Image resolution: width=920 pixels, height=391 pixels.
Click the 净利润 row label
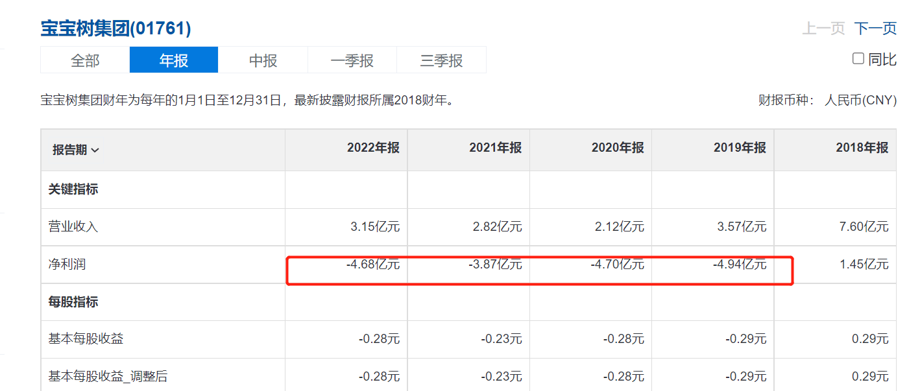[x=67, y=265]
